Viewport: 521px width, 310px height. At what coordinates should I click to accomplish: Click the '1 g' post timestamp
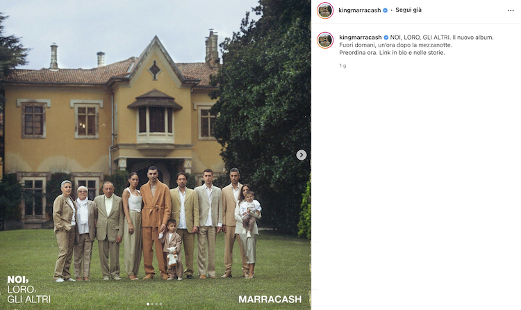pos(342,66)
